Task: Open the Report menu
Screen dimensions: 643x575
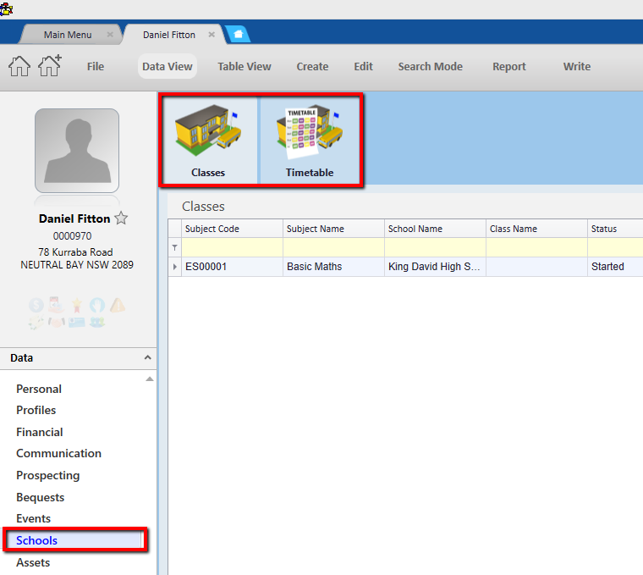Action: [508, 67]
